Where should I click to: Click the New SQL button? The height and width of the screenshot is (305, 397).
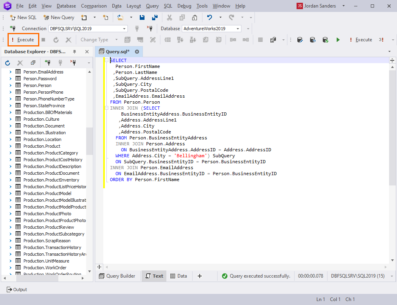coord(23,17)
